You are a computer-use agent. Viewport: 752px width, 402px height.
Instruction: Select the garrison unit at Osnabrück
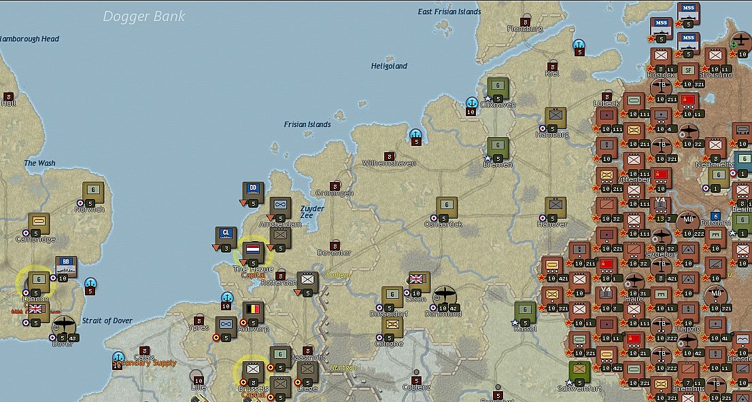[x=446, y=208]
